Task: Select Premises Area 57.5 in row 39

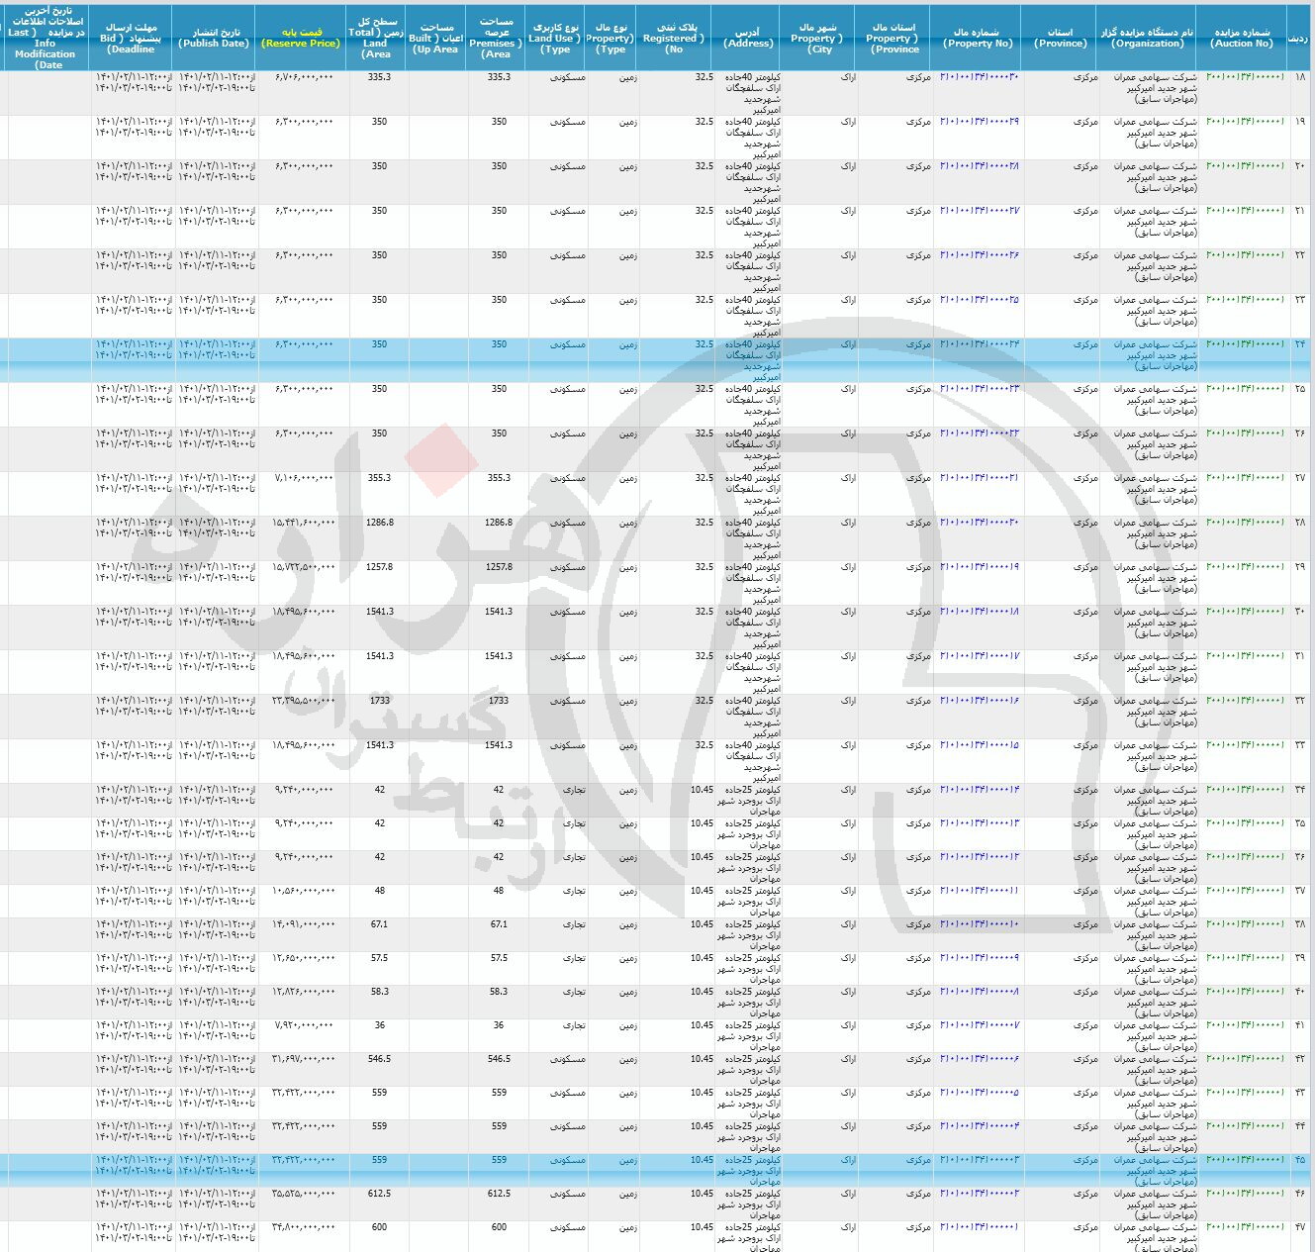Action: [499, 958]
